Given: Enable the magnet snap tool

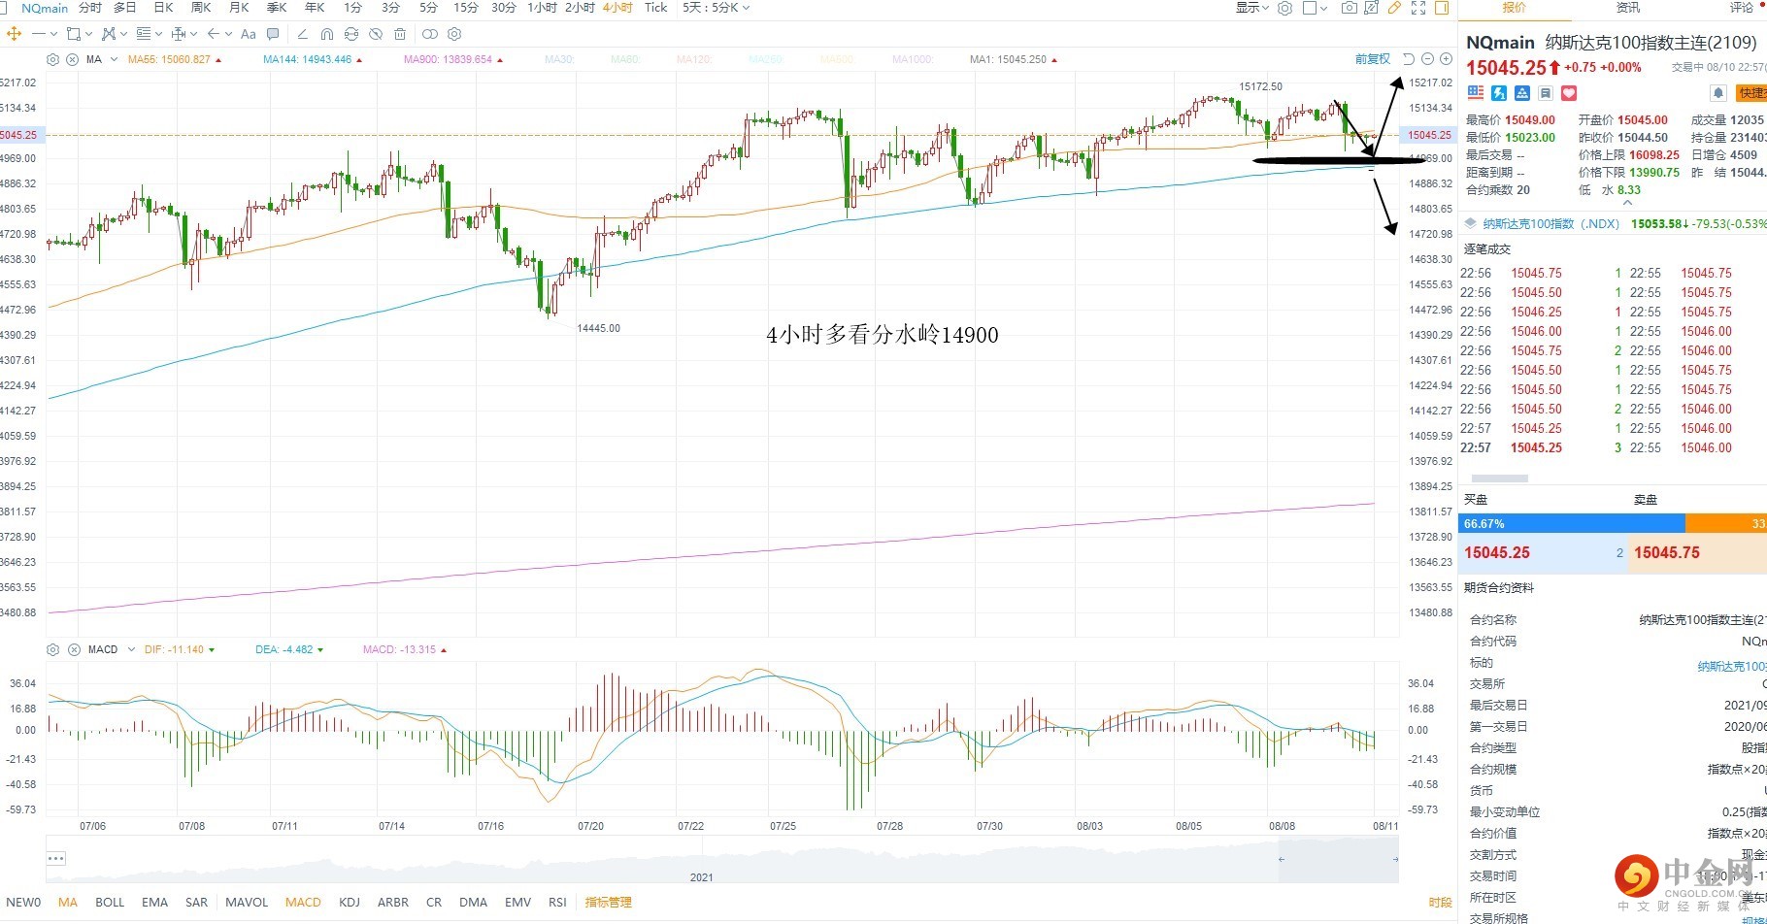Looking at the screenshot, I should pos(326,34).
